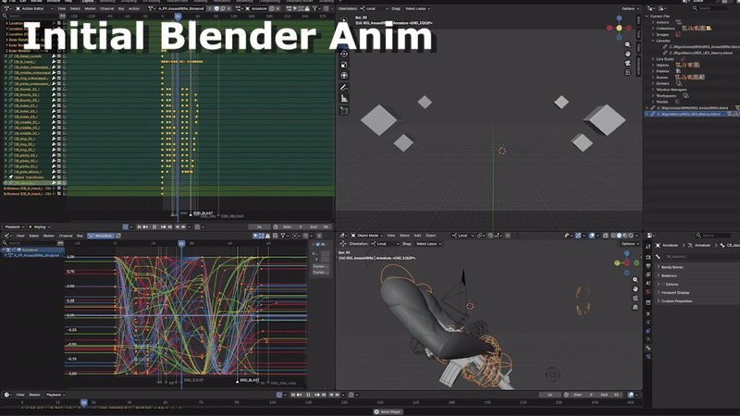Toggle X-ray icon in bottom viewport header
This screenshot has height=416, width=740.
pyautogui.click(x=606, y=236)
